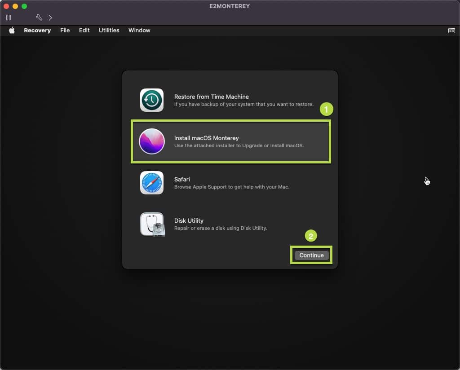Viewport: 460px width, 370px height.
Task: Select the Disk Utility option title
Action: (x=189, y=221)
